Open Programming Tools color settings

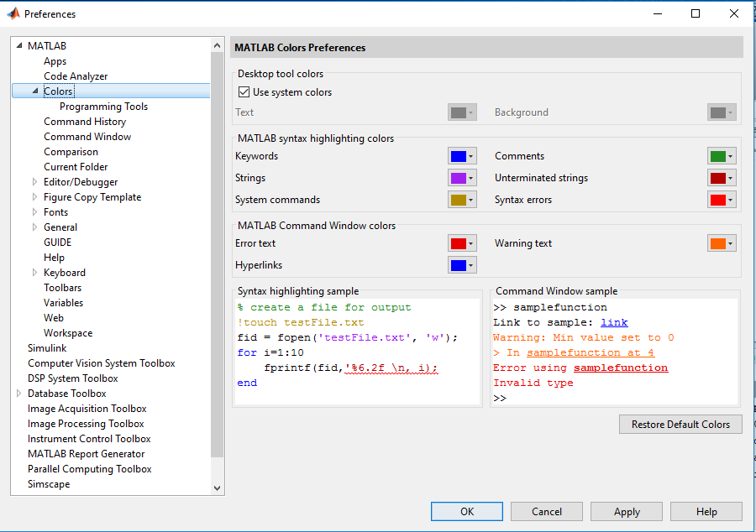[x=103, y=107]
